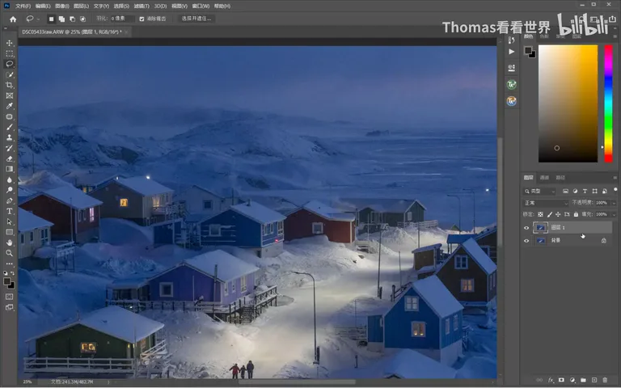Choose Subtract from selection mode
This screenshot has height=388, width=621.
[72, 19]
